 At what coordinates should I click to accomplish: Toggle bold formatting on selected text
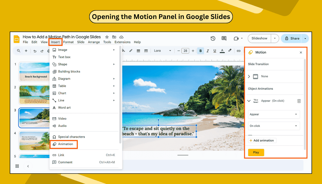tap(200, 51)
